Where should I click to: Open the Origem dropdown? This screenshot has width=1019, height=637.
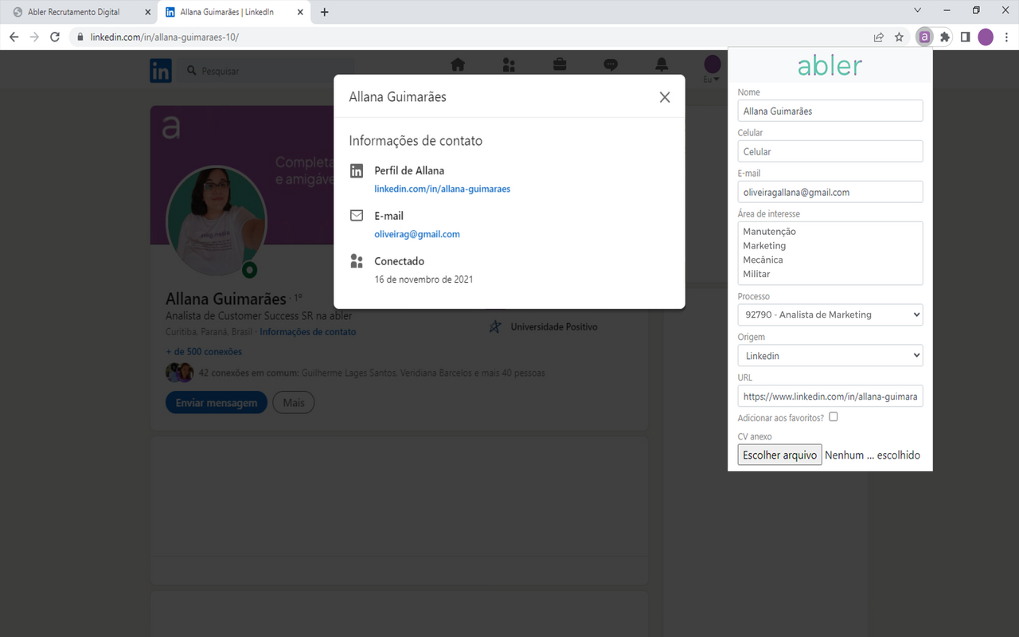click(830, 355)
